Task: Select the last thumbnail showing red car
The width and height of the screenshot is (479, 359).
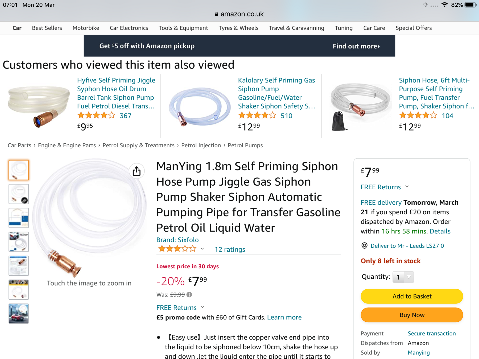Action: [19, 314]
